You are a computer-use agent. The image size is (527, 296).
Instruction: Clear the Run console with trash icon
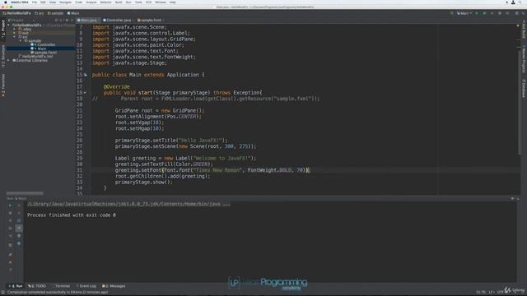click(x=19, y=243)
